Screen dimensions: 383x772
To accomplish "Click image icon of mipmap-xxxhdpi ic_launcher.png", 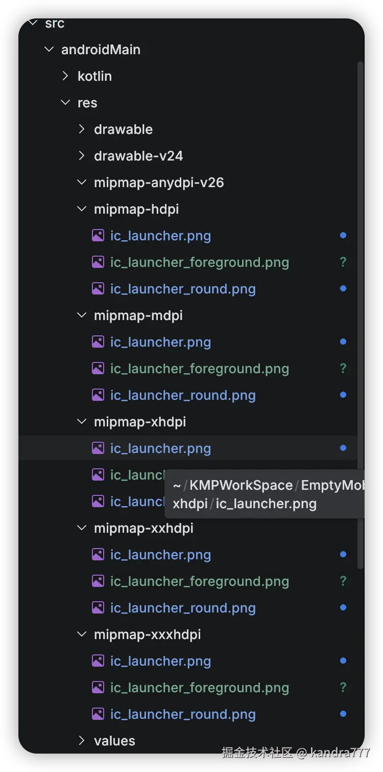I will [98, 661].
